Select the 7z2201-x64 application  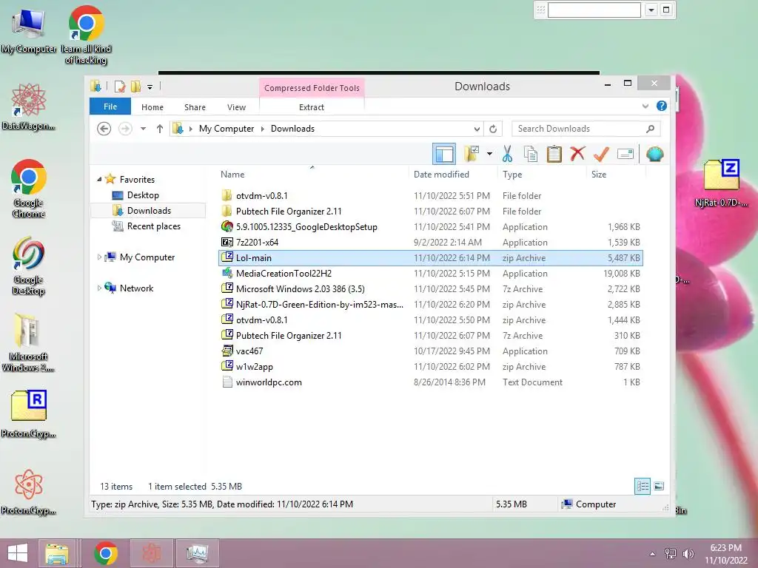pos(430,243)
